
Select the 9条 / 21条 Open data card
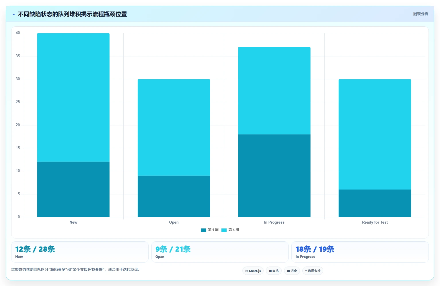(220, 252)
